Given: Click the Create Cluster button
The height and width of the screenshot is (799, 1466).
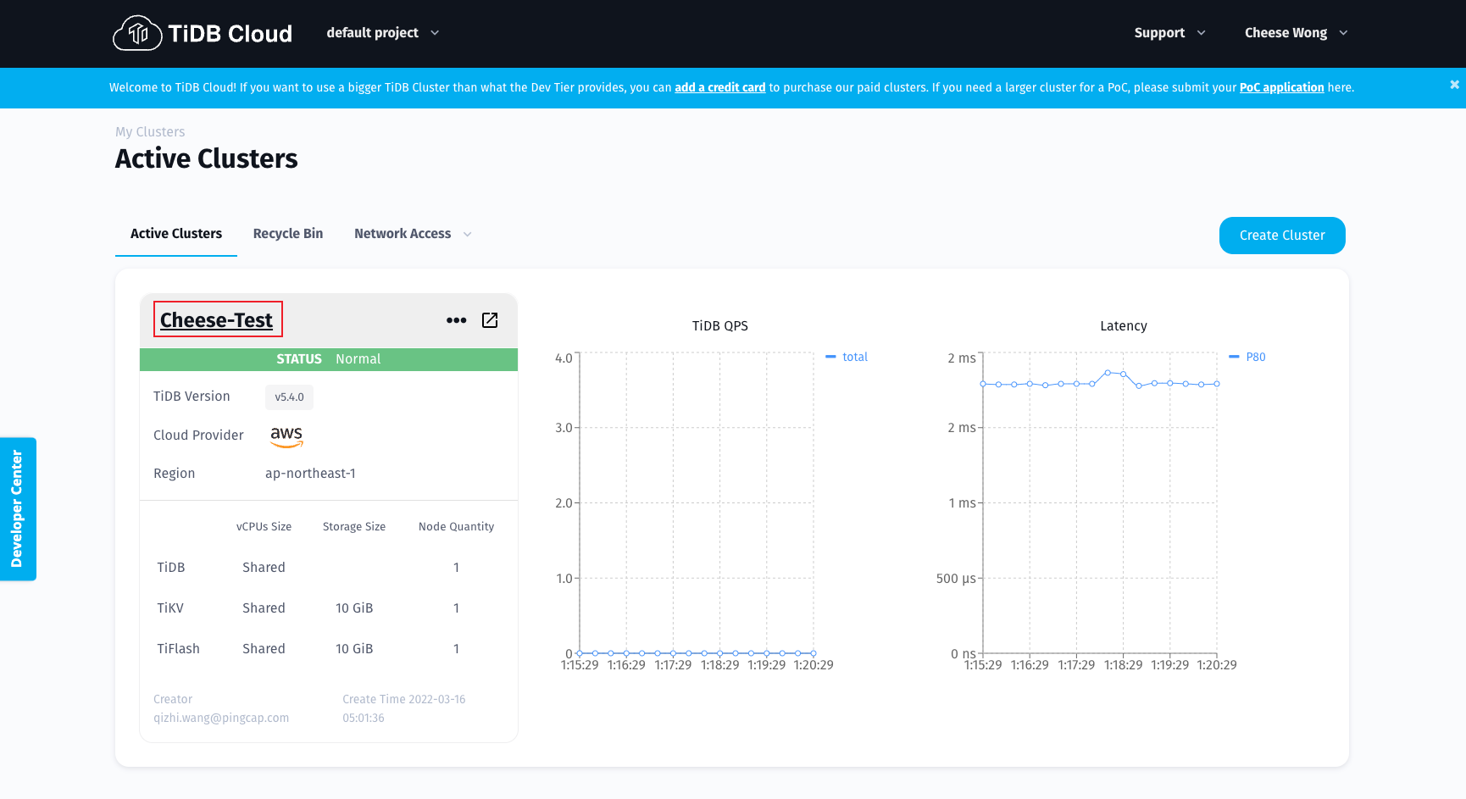Looking at the screenshot, I should click(x=1282, y=236).
